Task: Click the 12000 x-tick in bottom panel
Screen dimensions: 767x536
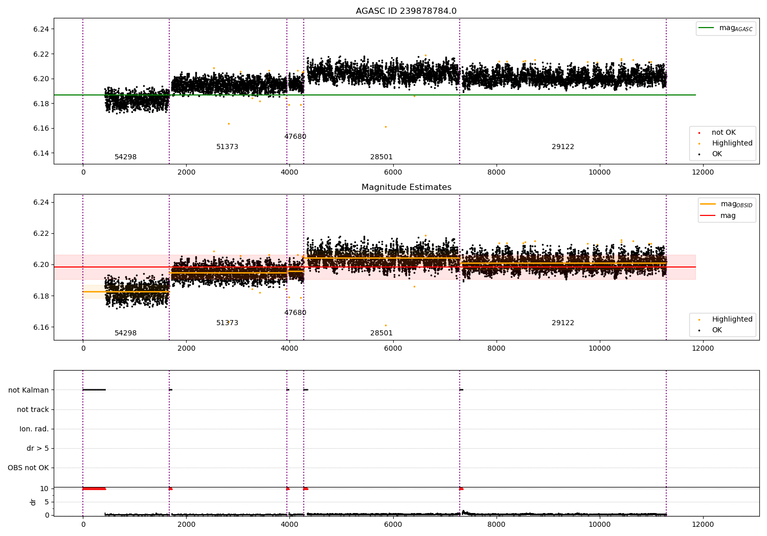Action: 703,525
